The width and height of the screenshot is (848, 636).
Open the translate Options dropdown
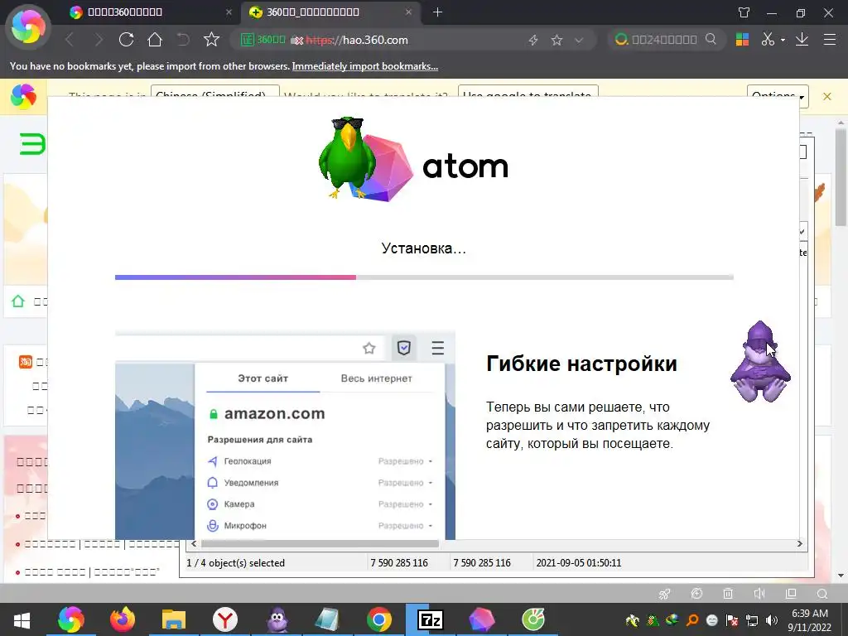click(x=778, y=94)
